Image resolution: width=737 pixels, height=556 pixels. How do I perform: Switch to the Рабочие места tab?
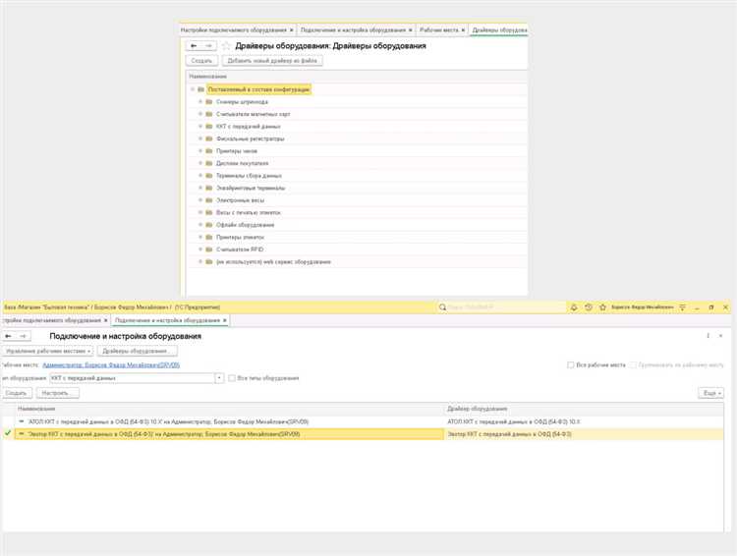442,29
